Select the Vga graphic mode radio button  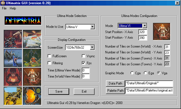pos(159,73)
